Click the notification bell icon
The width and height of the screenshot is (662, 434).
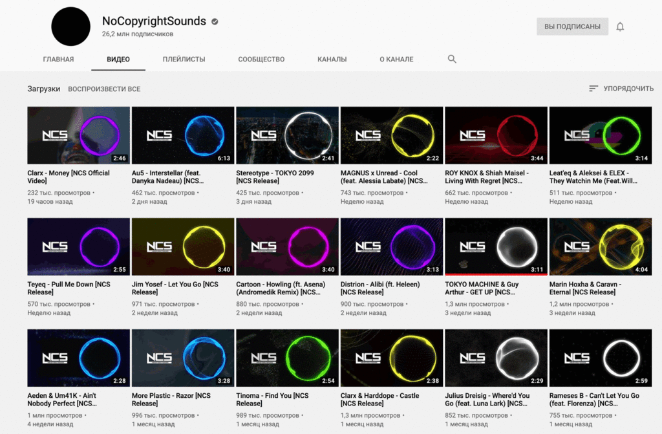[x=620, y=27]
